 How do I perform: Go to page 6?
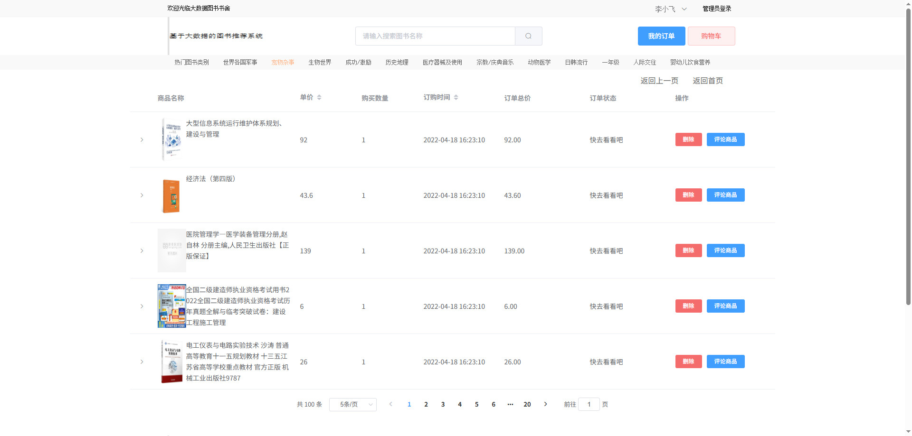[494, 404]
